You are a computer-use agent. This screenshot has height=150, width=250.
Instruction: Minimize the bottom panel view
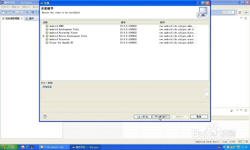[x=241, y=110]
